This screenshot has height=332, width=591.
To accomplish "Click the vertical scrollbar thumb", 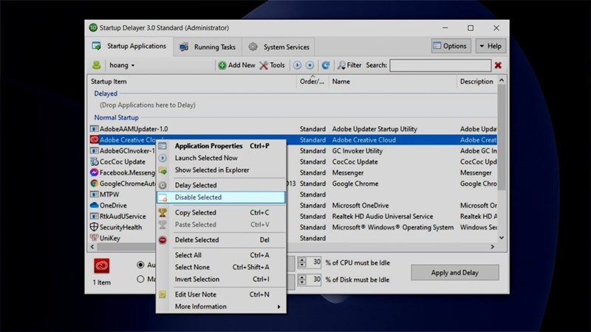I will click(x=502, y=137).
